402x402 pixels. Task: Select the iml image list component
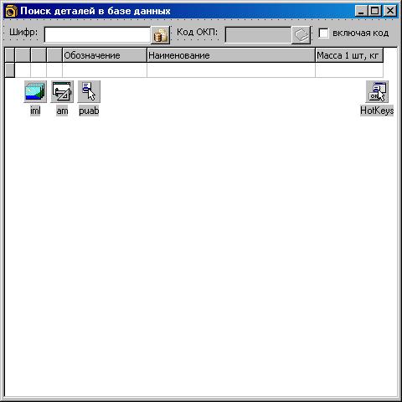click(35, 91)
